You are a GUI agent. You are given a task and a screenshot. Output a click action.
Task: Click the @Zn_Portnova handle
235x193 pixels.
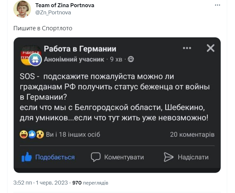pyautogui.click(x=53, y=13)
